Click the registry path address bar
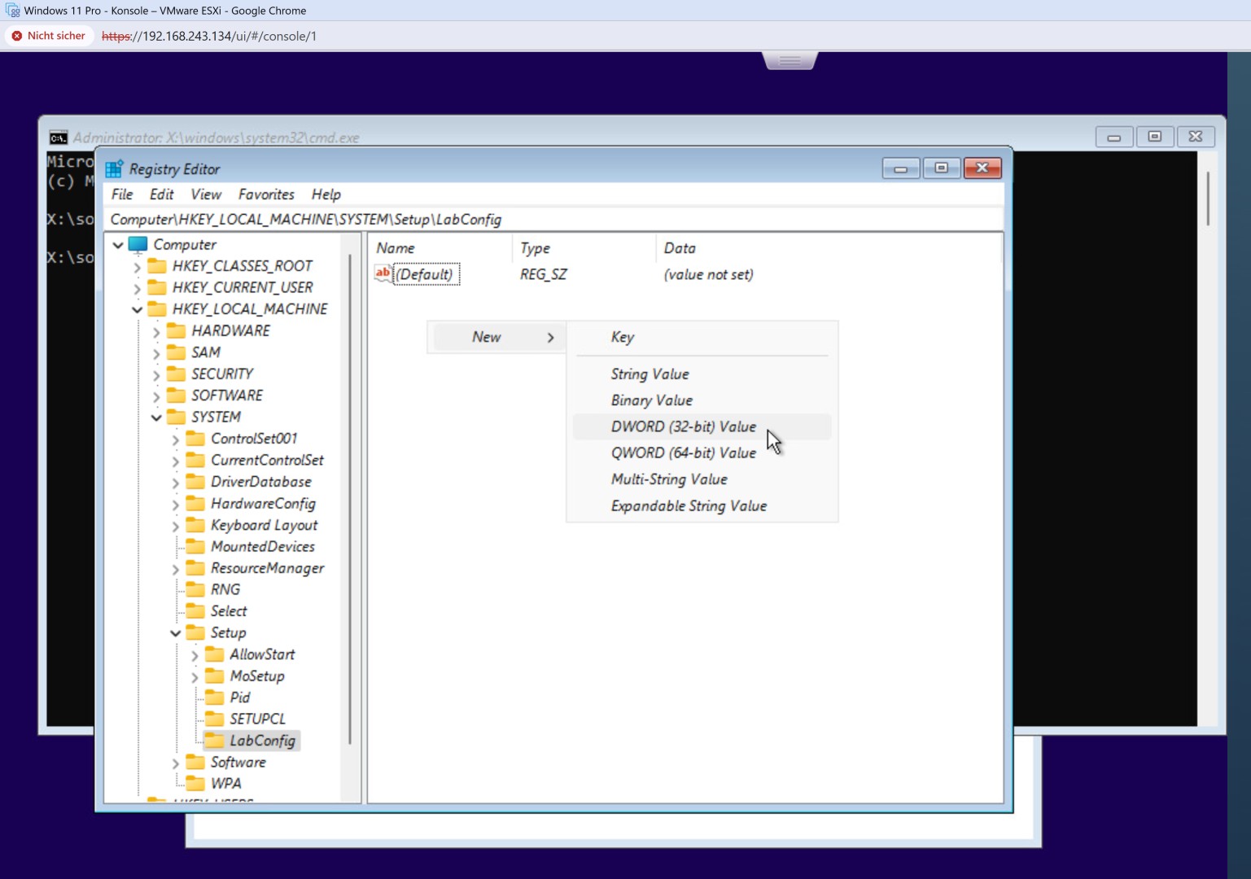The width and height of the screenshot is (1251, 879). pyautogui.click(x=554, y=220)
